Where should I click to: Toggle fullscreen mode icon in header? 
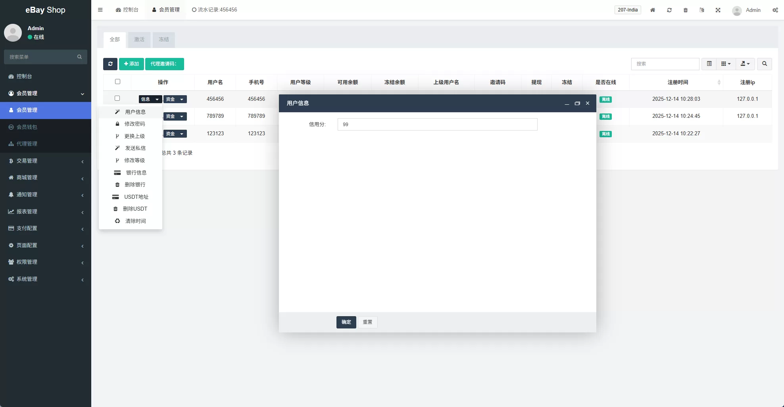[x=718, y=10]
